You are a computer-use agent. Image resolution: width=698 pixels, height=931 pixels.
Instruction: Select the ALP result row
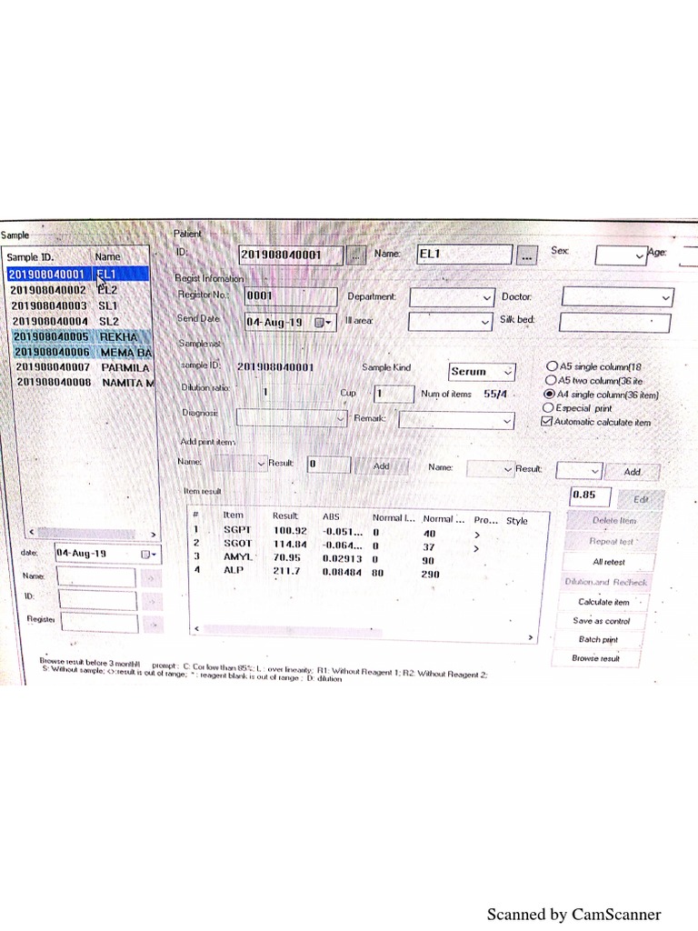pyautogui.click(x=367, y=572)
